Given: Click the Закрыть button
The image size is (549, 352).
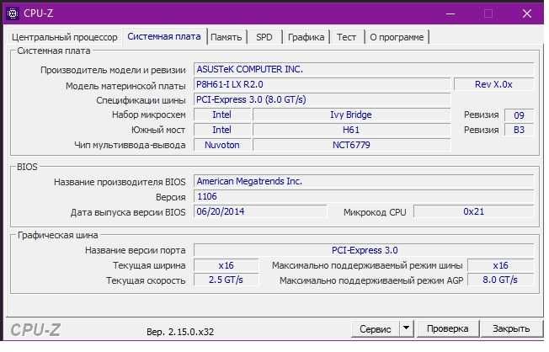Looking at the screenshot, I should (x=511, y=329).
